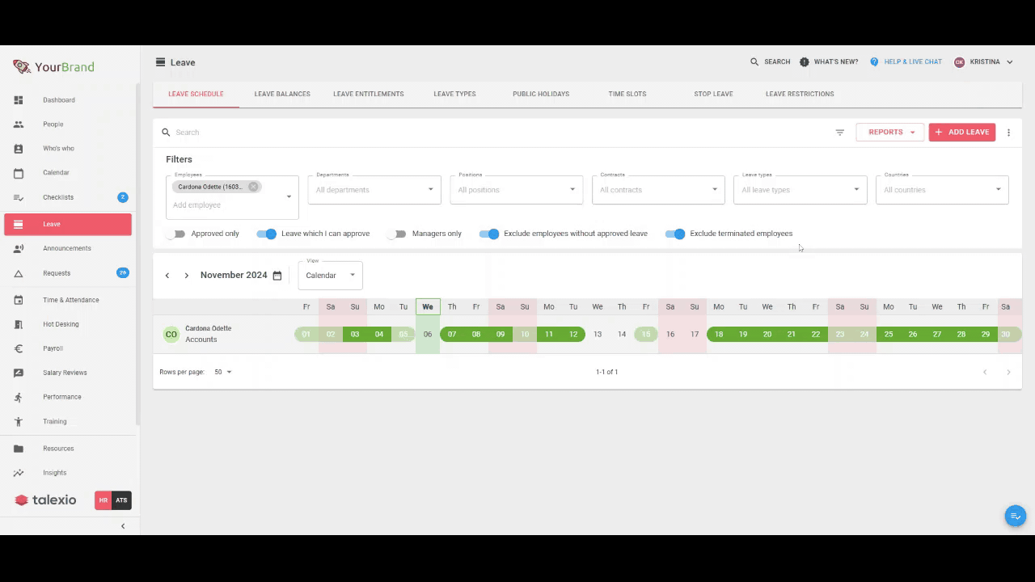
Task: Click the filter list icon beside Reports
Action: tap(839, 133)
